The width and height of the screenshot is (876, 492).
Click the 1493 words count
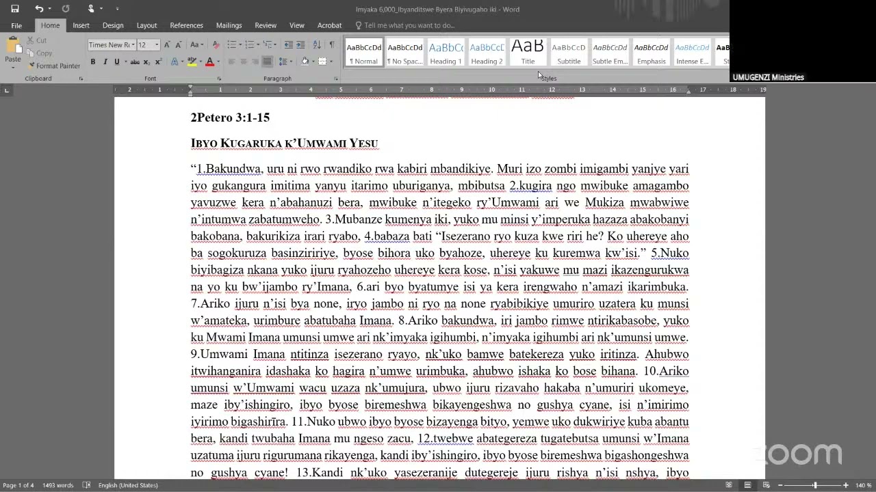click(x=57, y=485)
